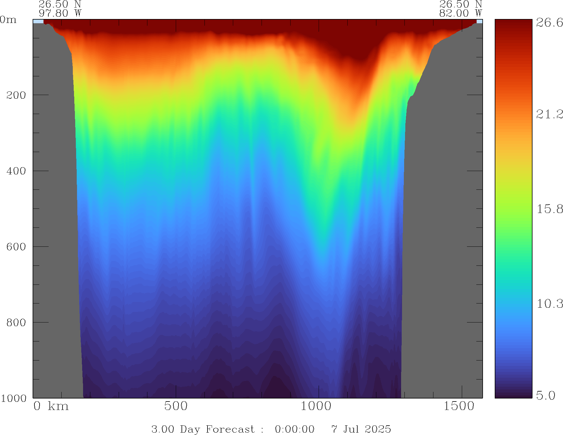Image resolution: width=563 pixels, height=435 pixels.
Task: Click the 1500 distance axis label
Action: tap(459, 406)
